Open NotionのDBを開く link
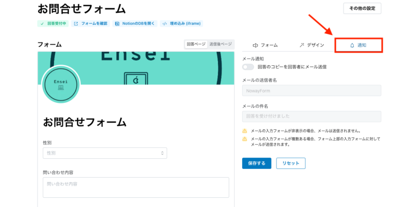412x207 pixels. (x=135, y=24)
